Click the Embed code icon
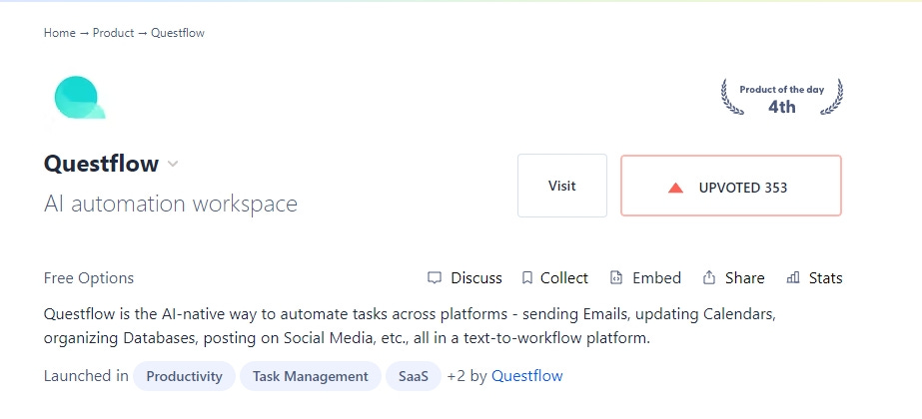 615,278
